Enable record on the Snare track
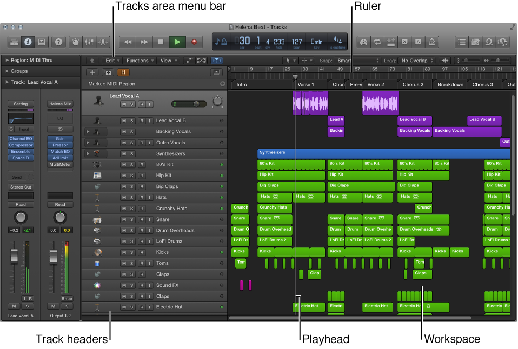The width and height of the screenshot is (518, 349). pos(141,220)
